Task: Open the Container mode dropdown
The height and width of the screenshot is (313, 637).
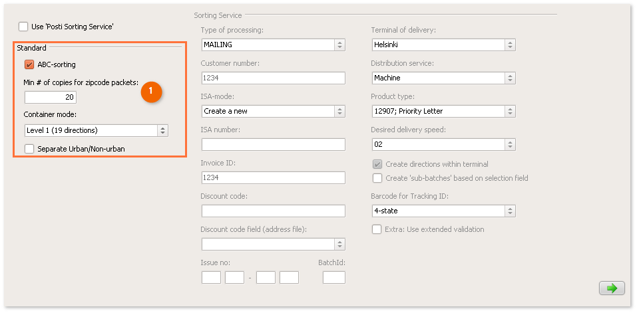Action: tap(97, 130)
